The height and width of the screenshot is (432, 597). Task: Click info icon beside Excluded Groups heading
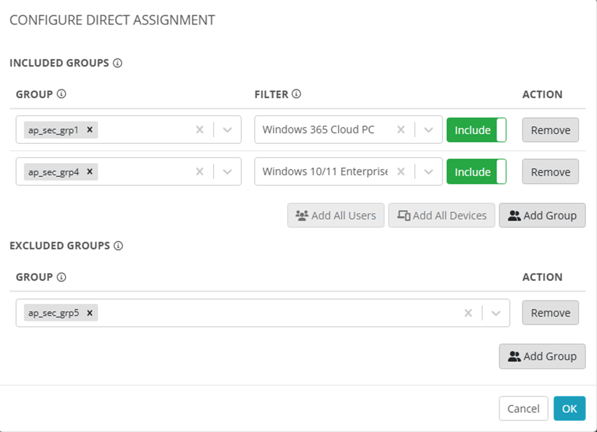[x=119, y=246]
